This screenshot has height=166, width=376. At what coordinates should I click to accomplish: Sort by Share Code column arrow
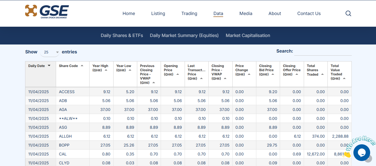click(82, 66)
